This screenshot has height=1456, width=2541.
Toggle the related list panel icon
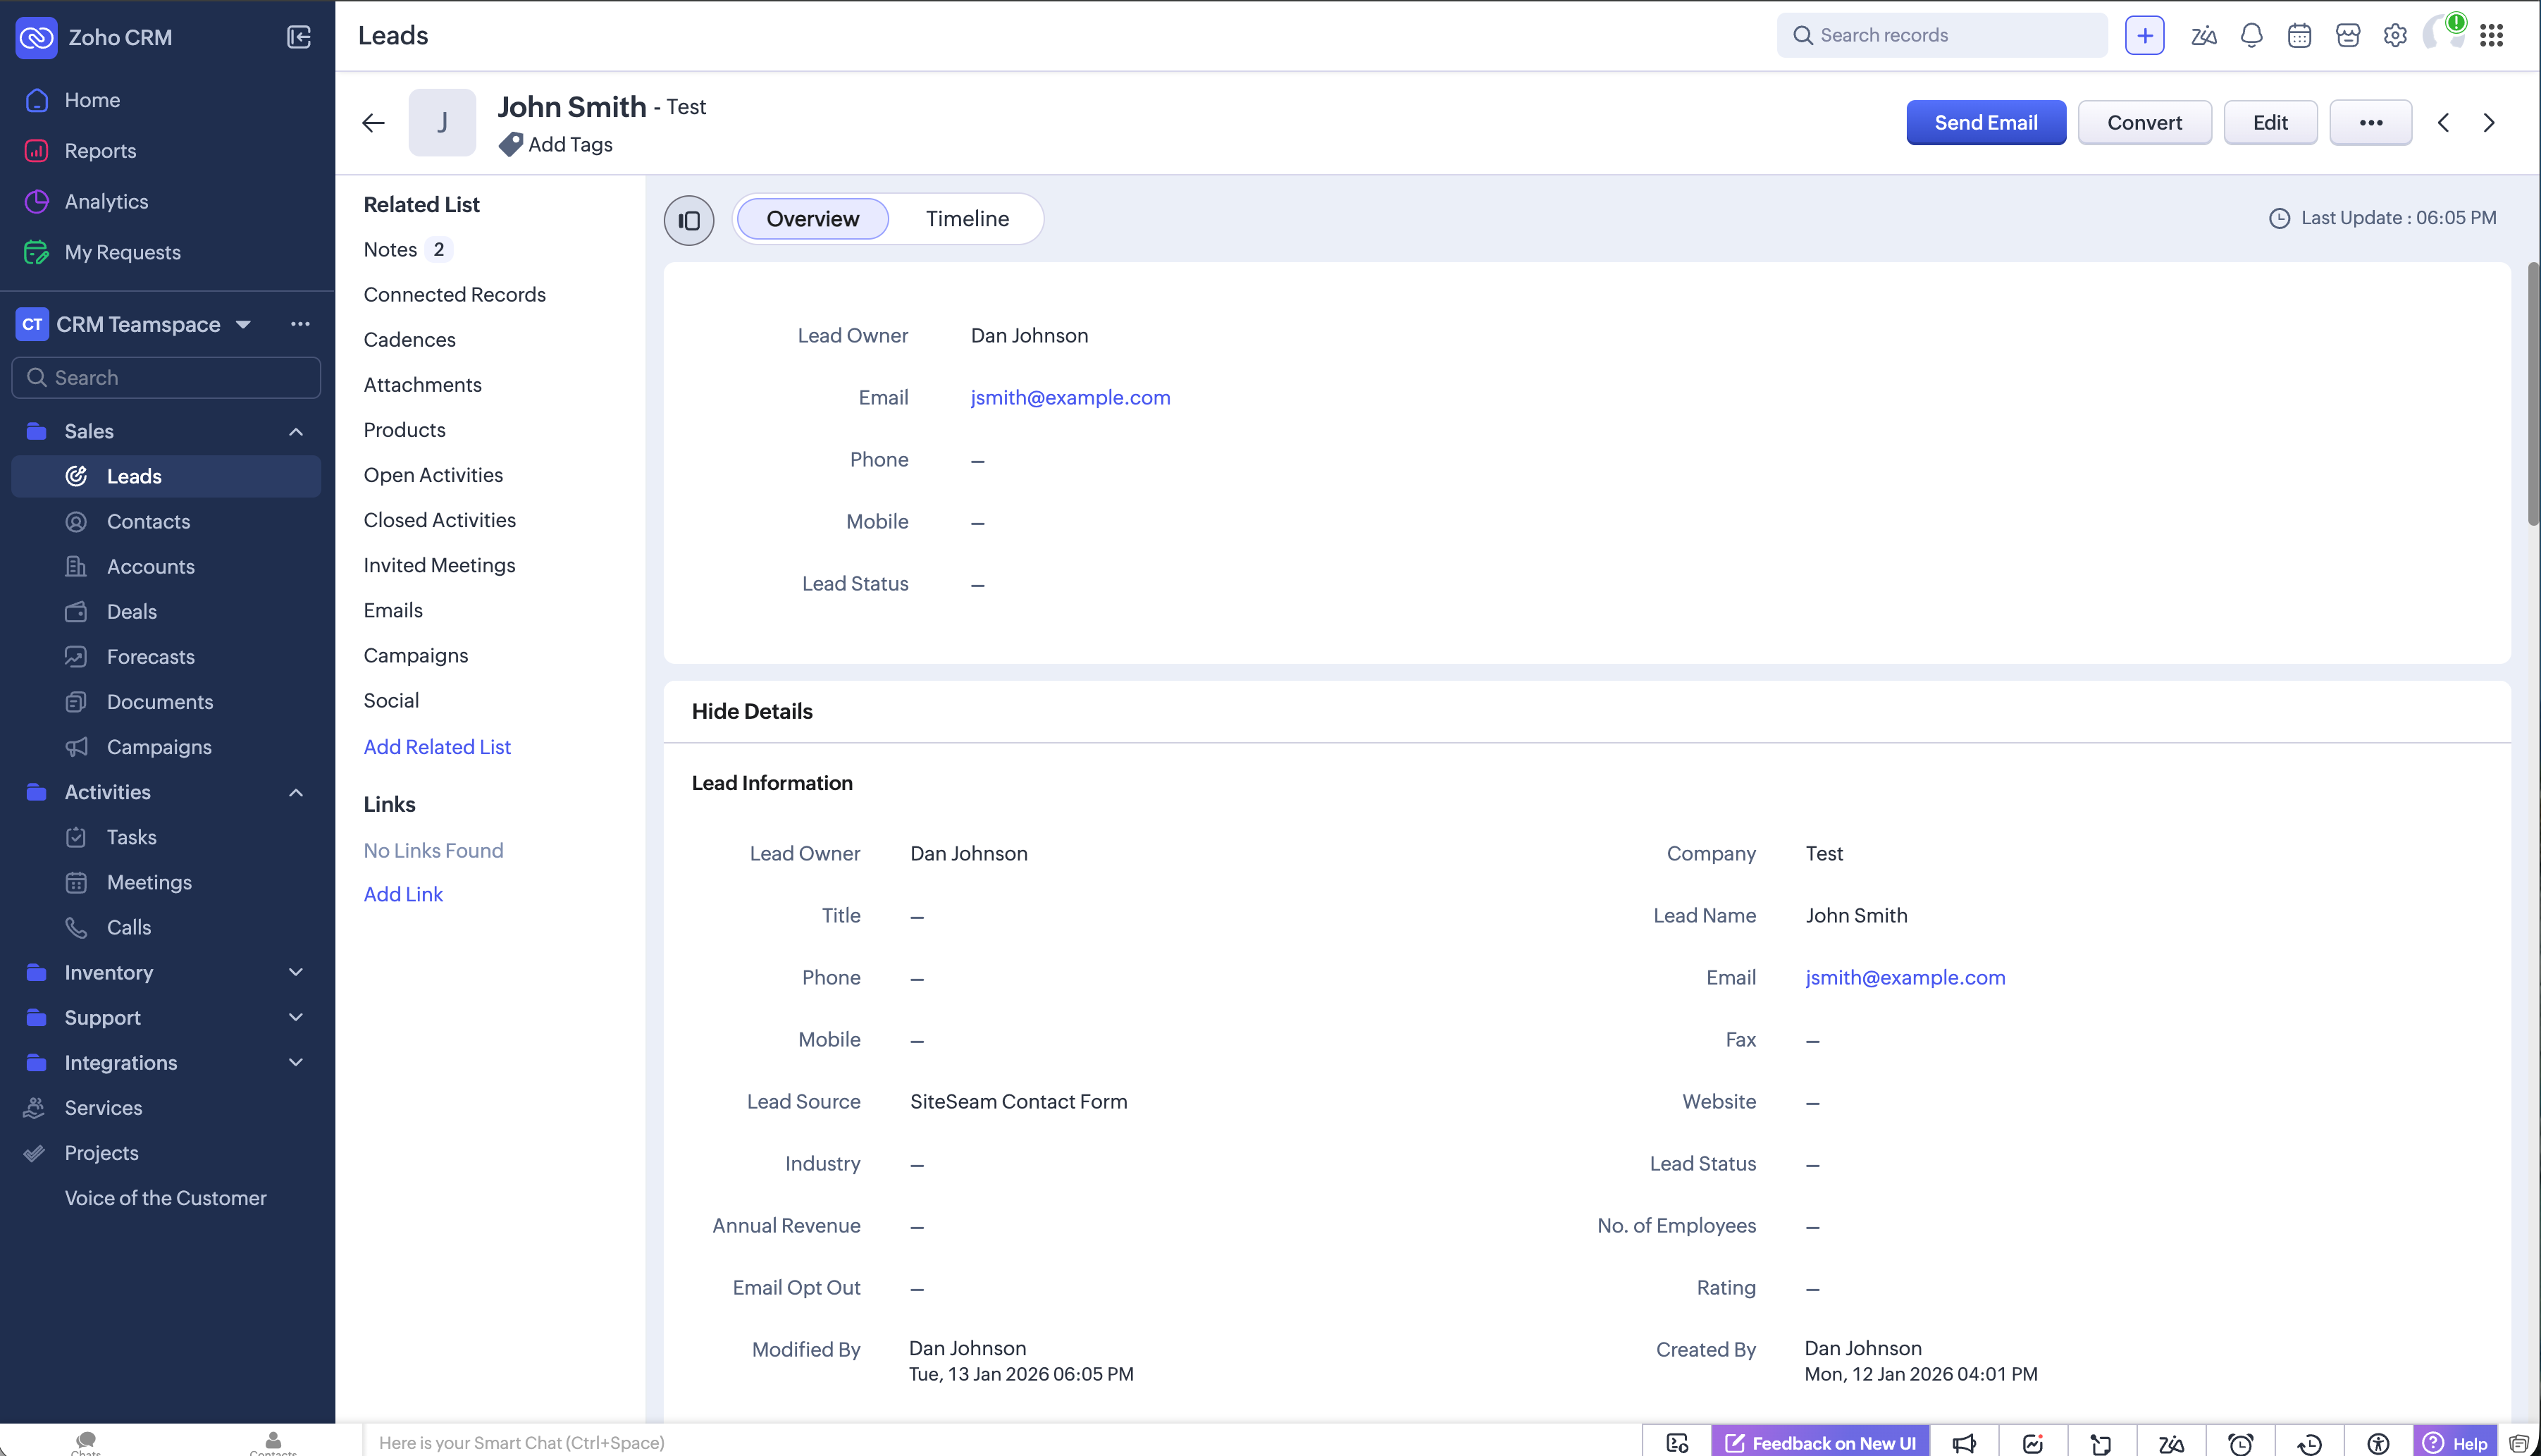688,220
